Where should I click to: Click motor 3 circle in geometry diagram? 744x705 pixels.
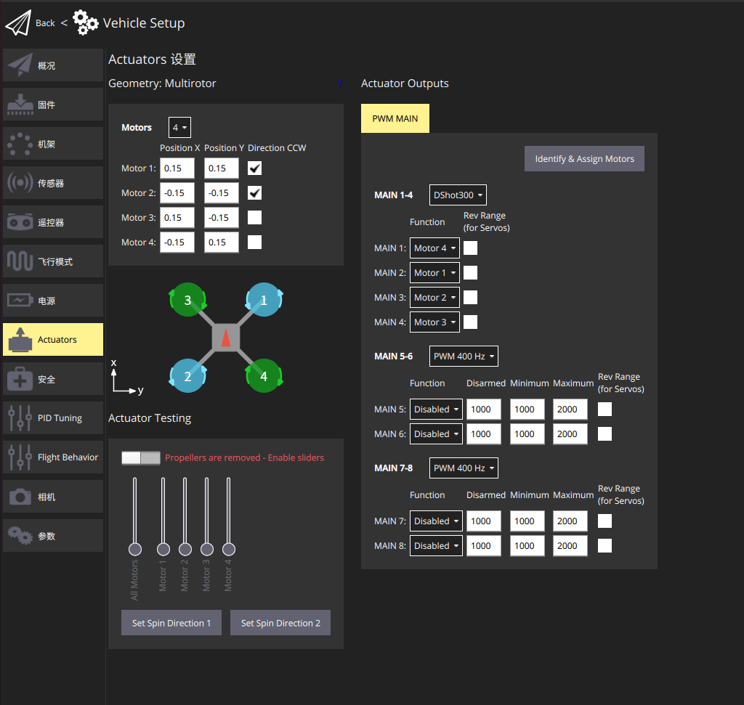[188, 300]
